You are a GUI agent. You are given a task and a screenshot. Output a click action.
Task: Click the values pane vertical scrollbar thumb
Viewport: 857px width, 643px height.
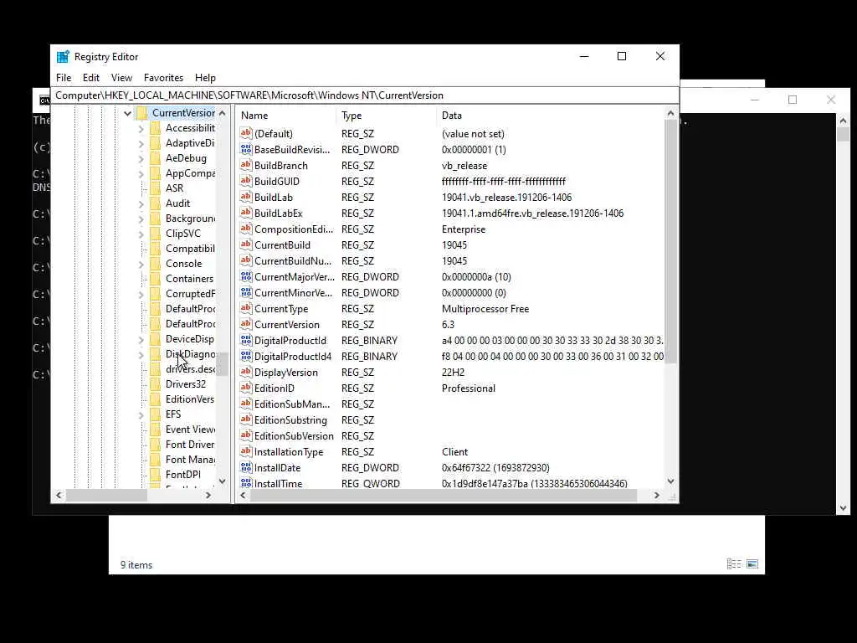click(x=670, y=240)
